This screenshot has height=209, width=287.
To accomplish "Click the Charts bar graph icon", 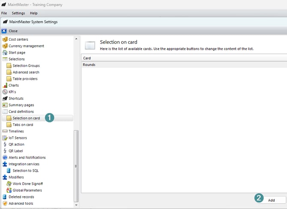I will click(5, 85).
